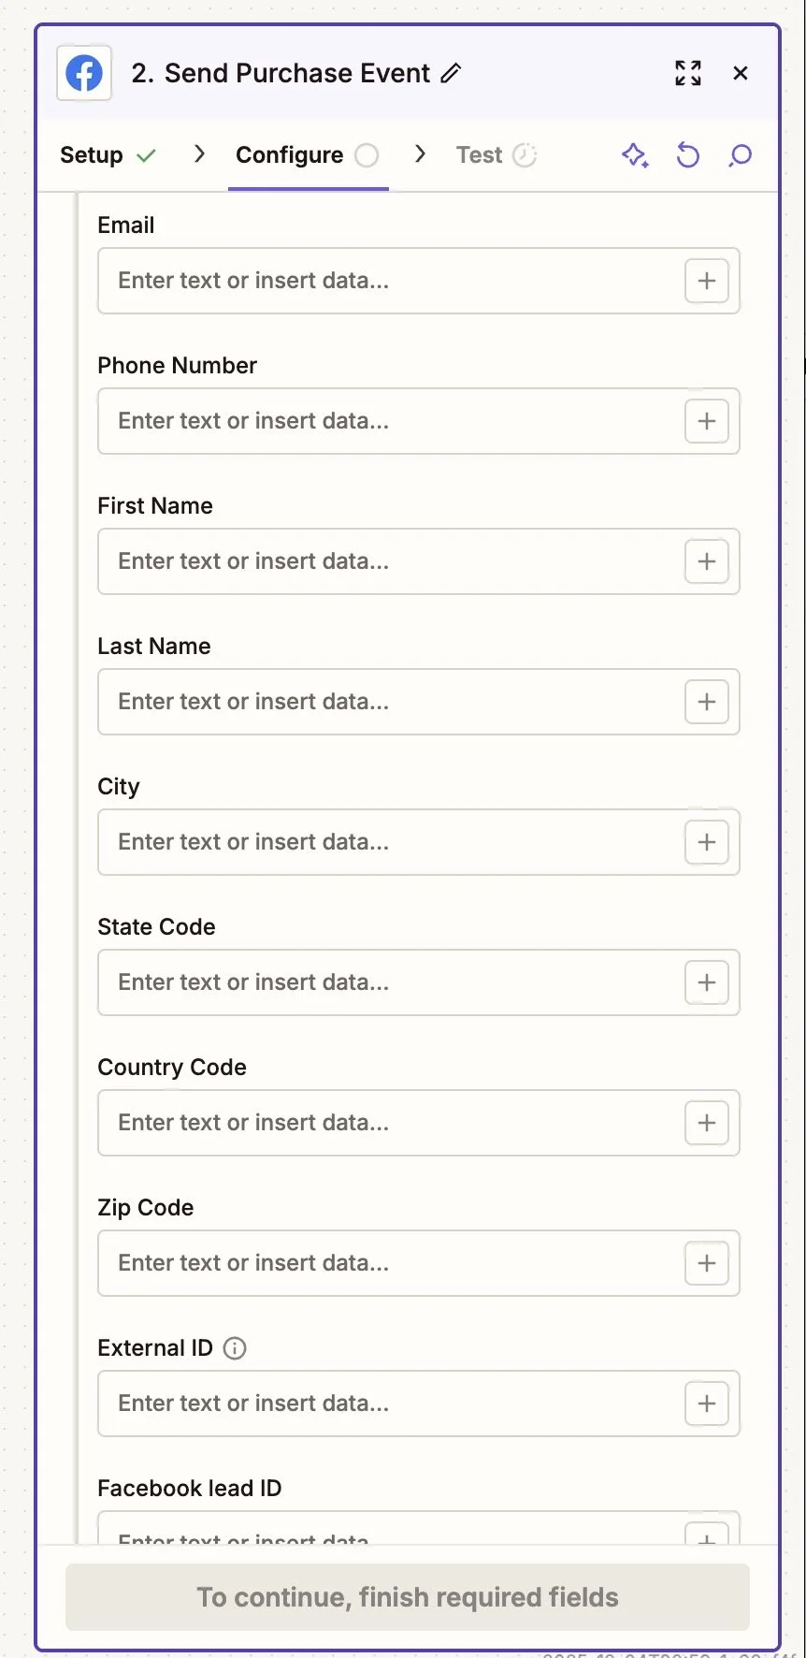The image size is (806, 1658).
Task: Open search using the magnifier icon
Action: [x=740, y=155]
